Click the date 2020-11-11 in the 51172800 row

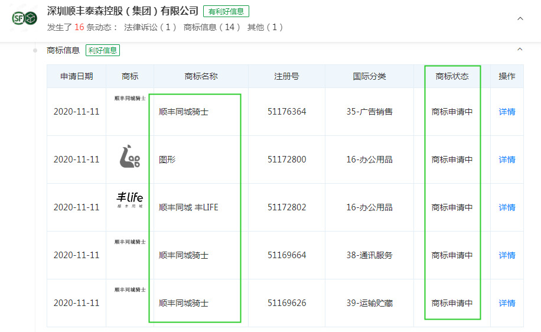(76, 160)
